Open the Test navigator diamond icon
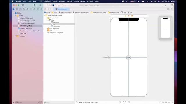The height and width of the screenshot is (104, 186). pyautogui.click(x=31, y=9)
